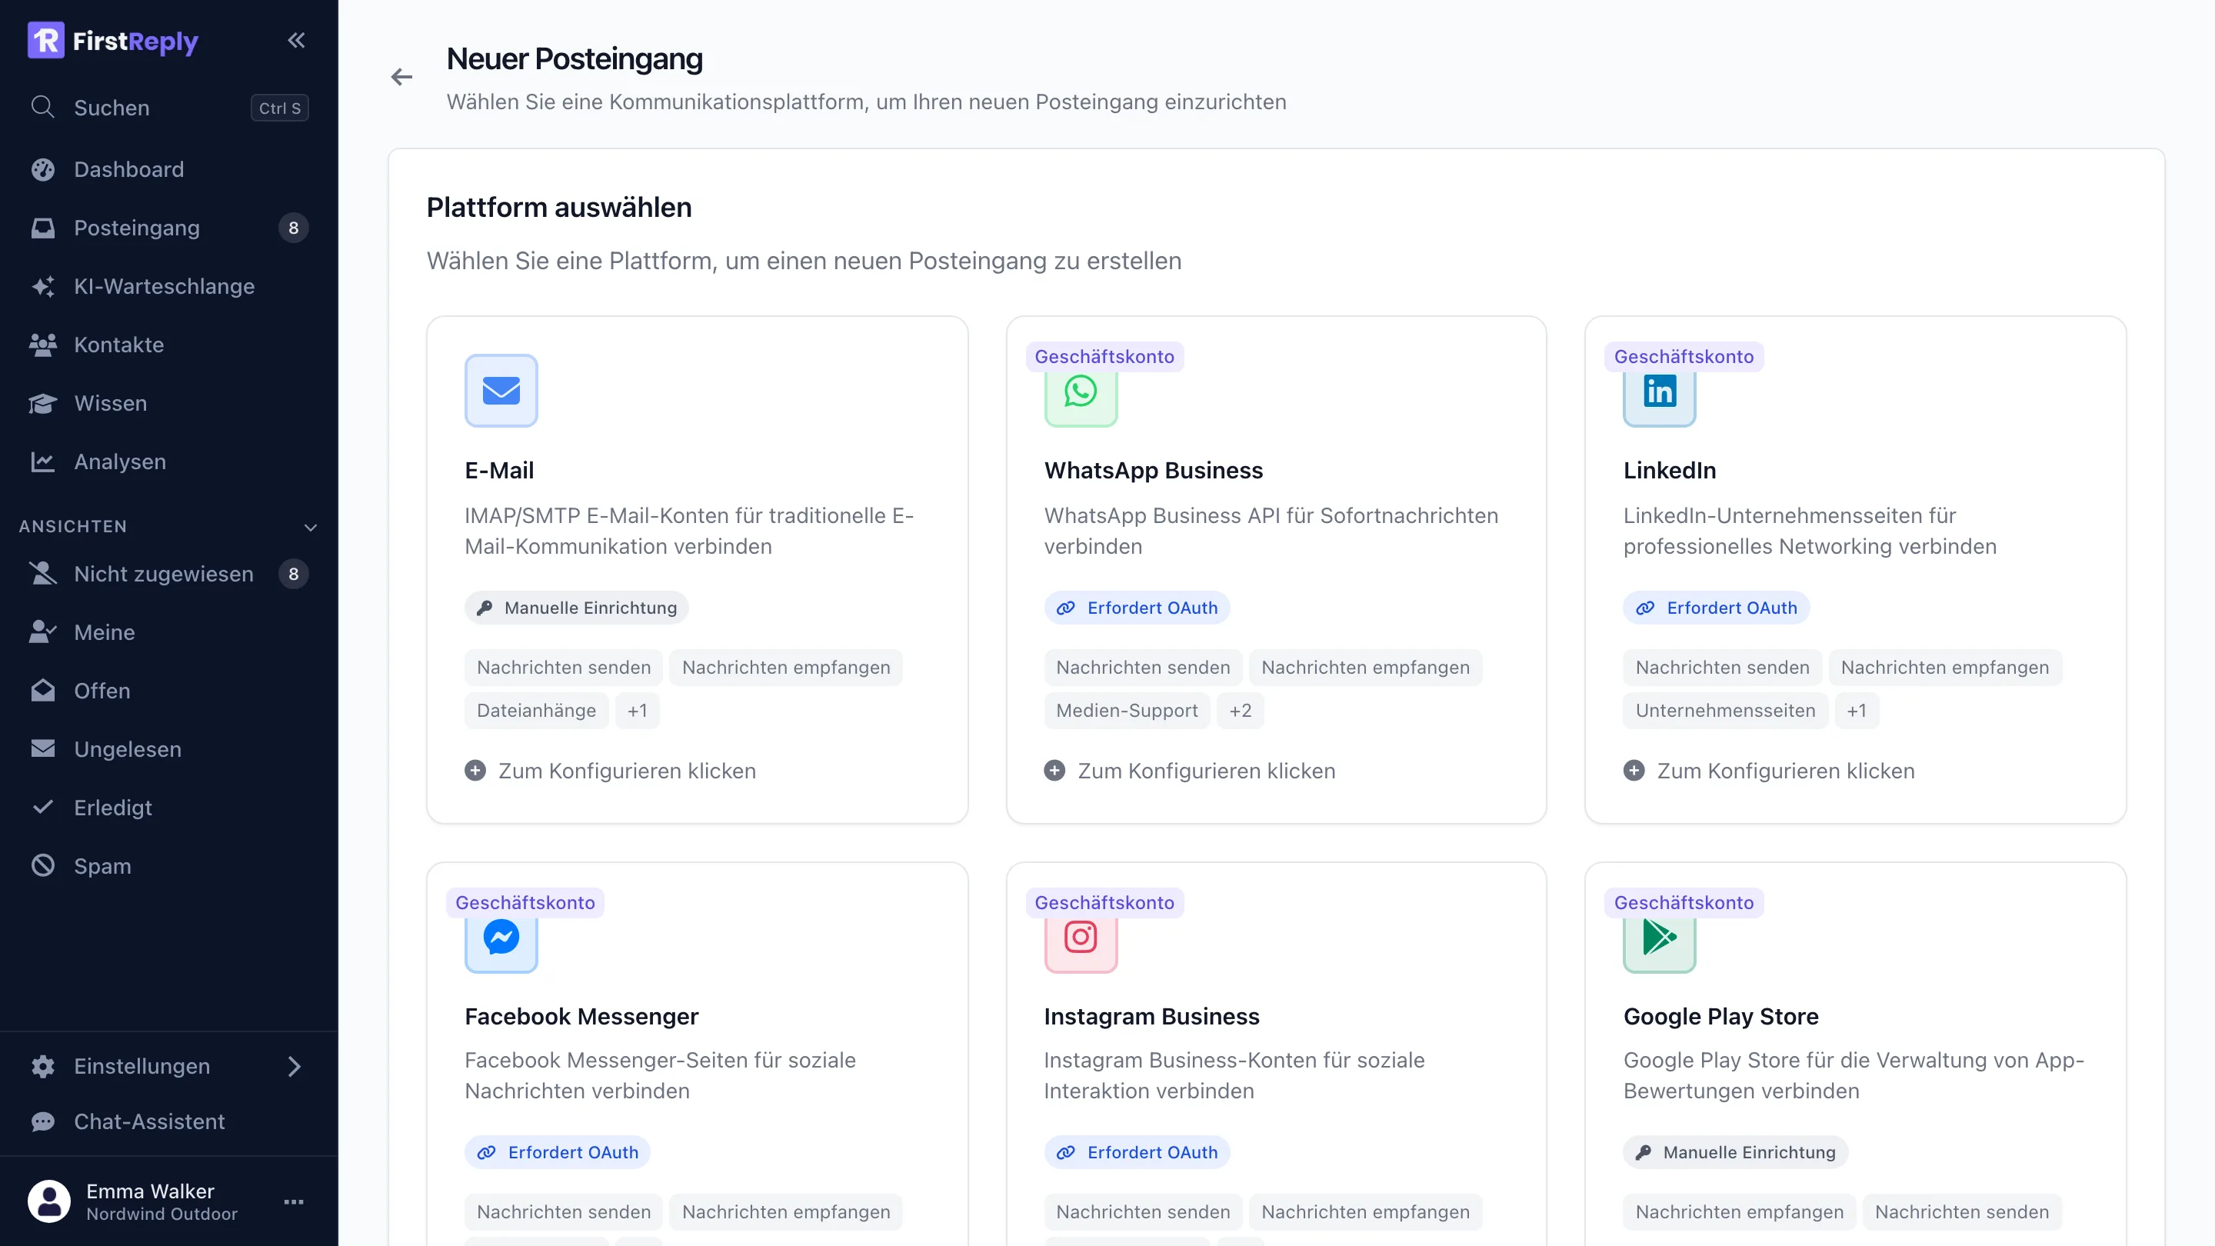Open Posteingang in the sidebar
This screenshot has height=1246, width=2215.
point(168,228)
